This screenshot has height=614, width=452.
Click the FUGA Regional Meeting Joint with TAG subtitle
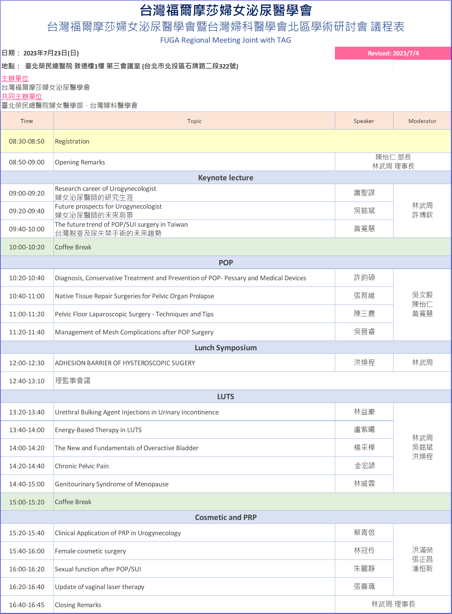[226, 40]
